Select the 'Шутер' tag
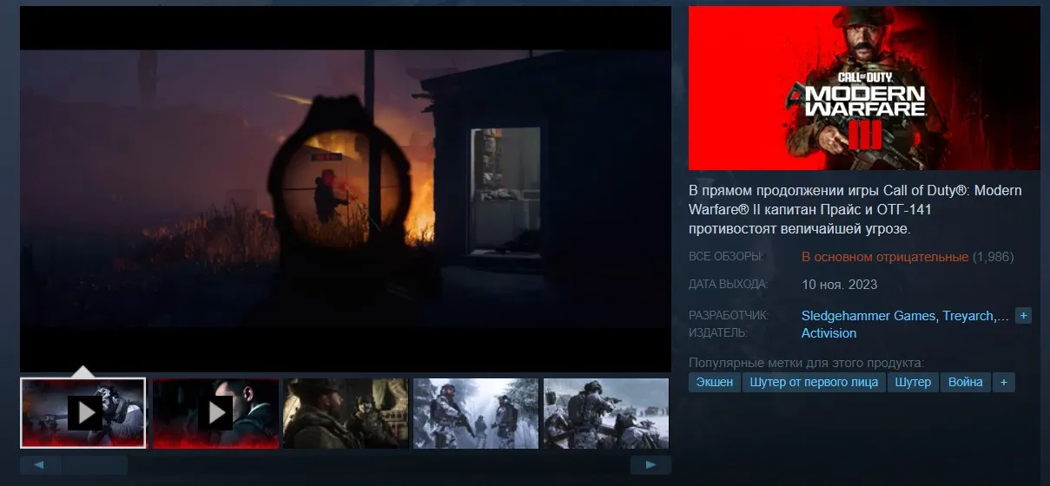Image resolution: width=1050 pixels, height=486 pixels. 913,382
